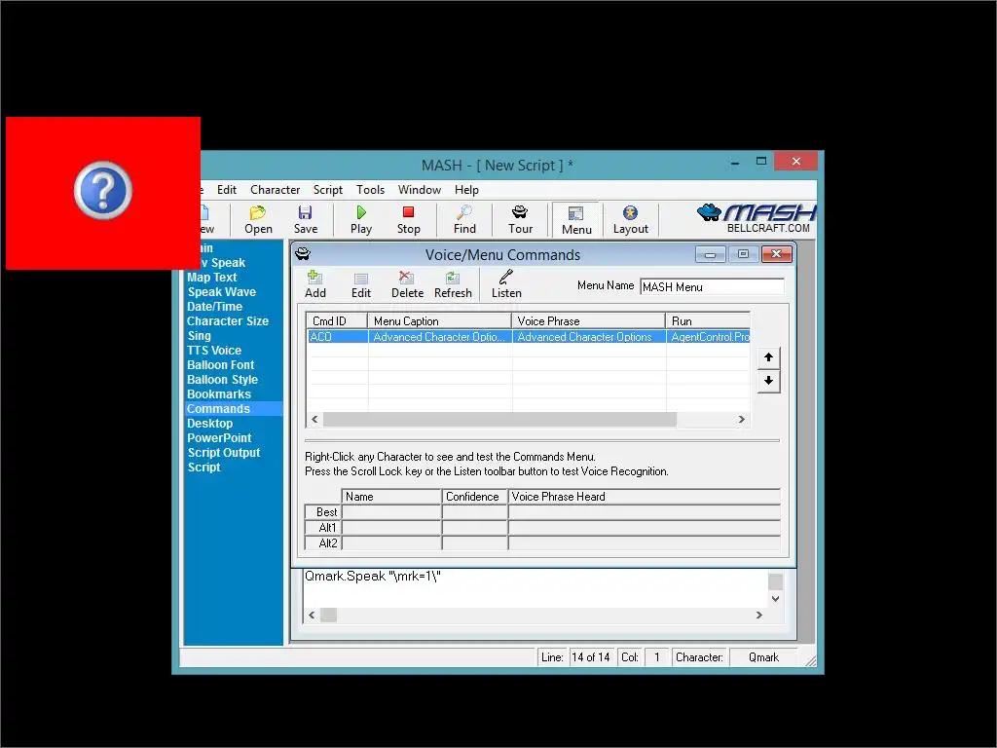Click the Qmark.Speak script line
The image size is (997, 748).
pyautogui.click(x=373, y=577)
